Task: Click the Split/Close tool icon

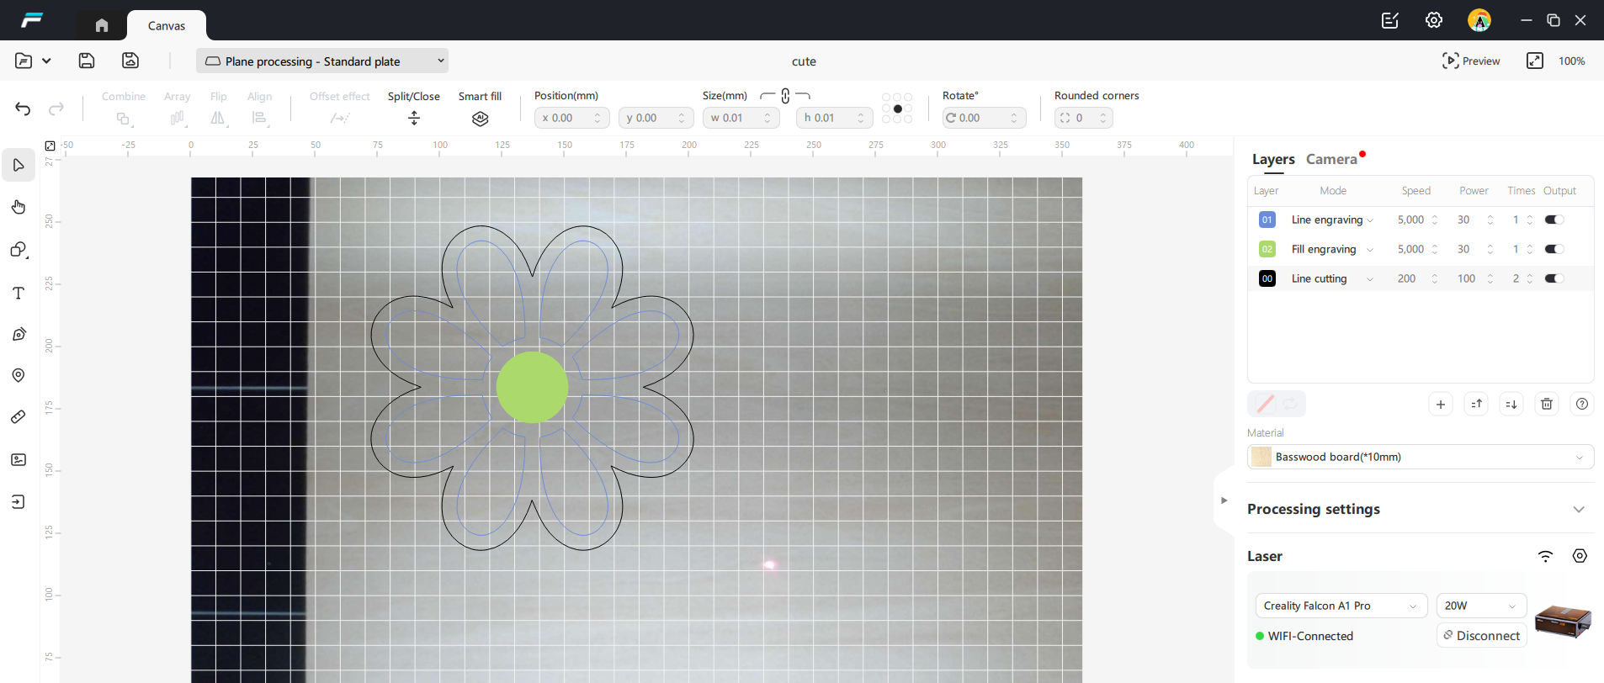Action: pyautogui.click(x=413, y=119)
